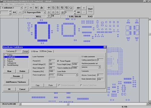Switch to the Note tab

click(50, 51)
